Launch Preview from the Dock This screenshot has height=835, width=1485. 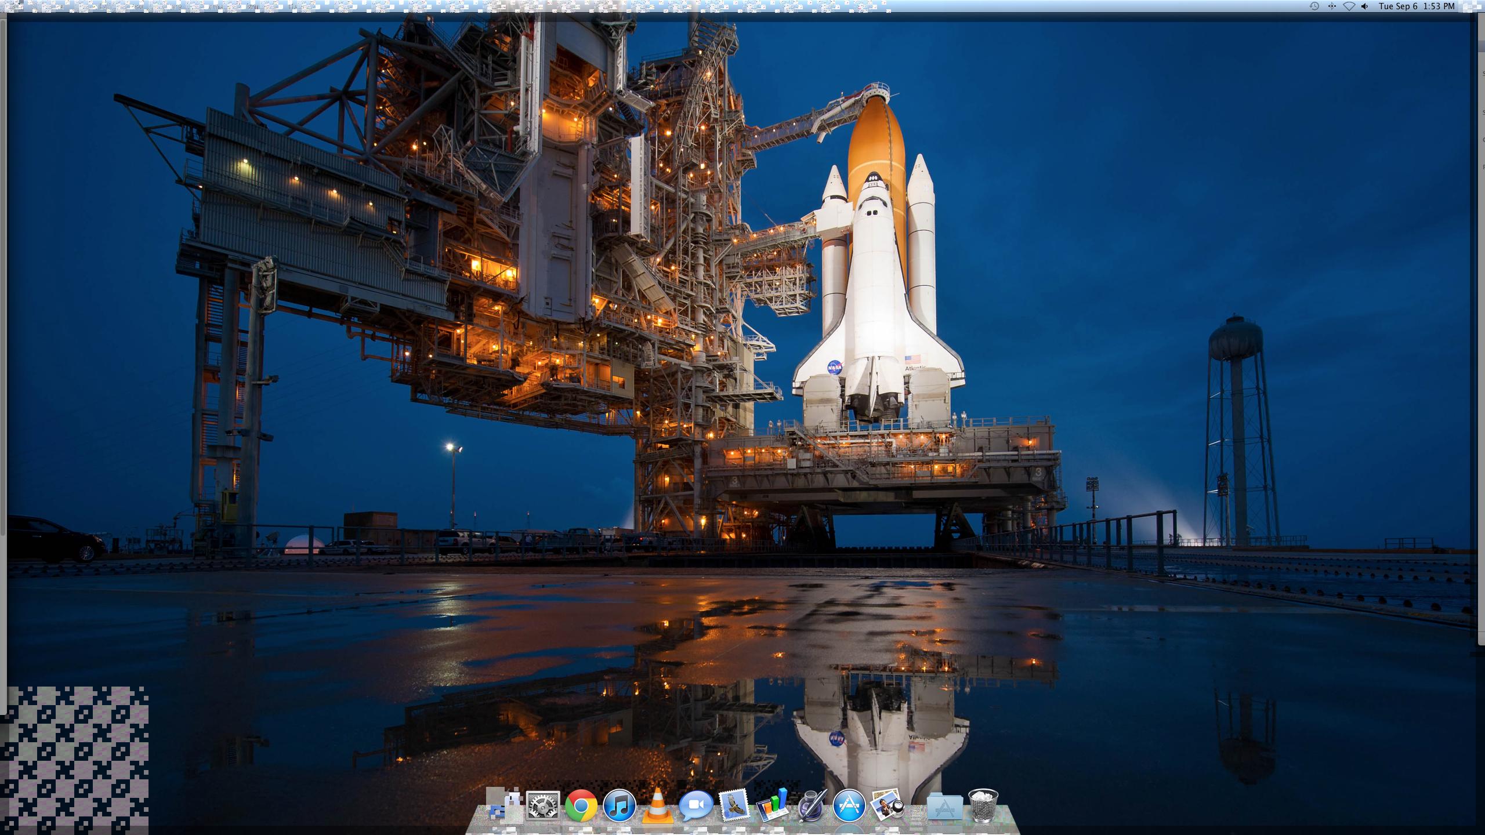(x=887, y=806)
